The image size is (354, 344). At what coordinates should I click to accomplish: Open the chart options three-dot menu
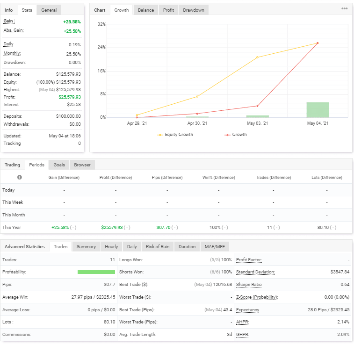coord(344,9)
